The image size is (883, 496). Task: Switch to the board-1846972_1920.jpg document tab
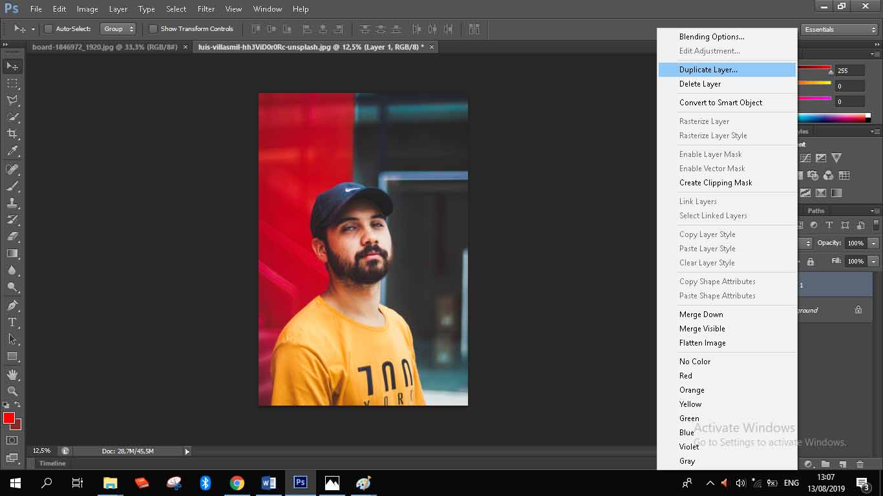(x=104, y=47)
